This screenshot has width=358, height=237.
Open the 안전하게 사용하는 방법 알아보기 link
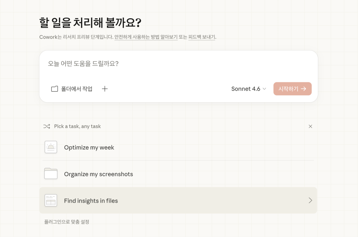[146, 37]
